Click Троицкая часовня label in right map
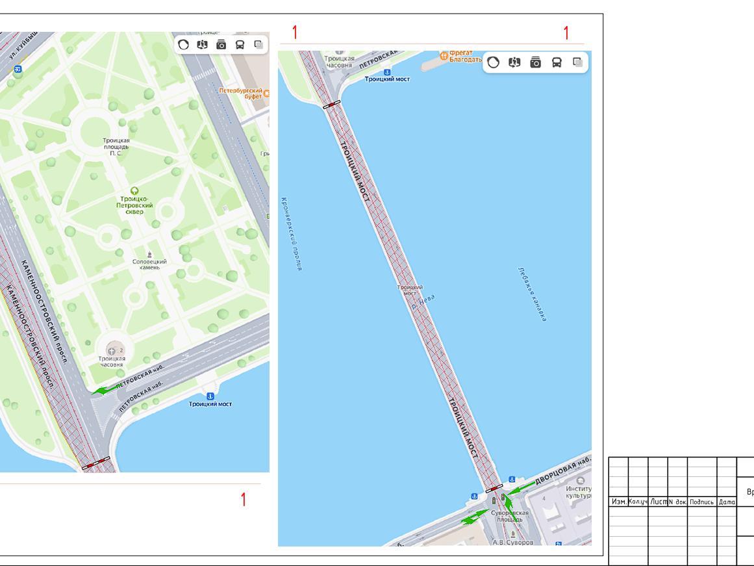This screenshot has width=754, height=566. point(340,62)
